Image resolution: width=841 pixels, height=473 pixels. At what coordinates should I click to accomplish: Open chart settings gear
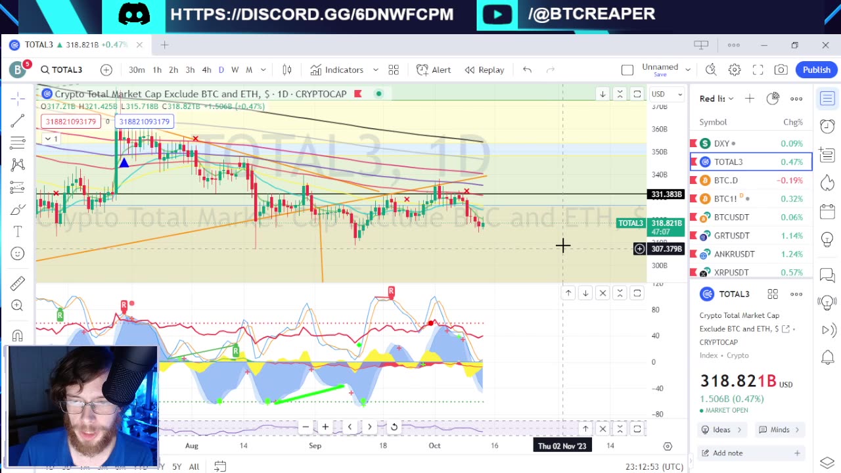click(x=735, y=70)
